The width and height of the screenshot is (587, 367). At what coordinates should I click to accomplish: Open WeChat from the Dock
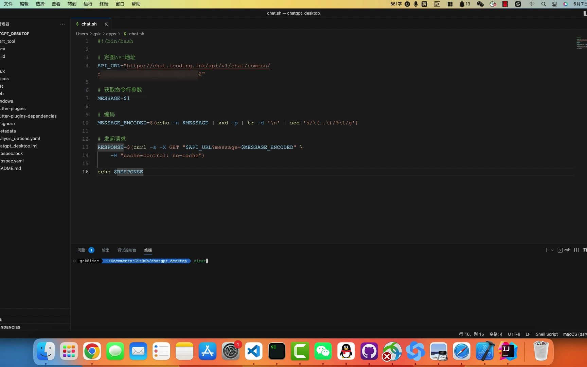(323, 351)
